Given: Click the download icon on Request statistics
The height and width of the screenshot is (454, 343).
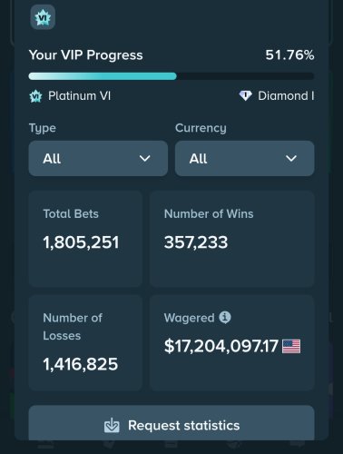Looking at the screenshot, I should (112, 425).
